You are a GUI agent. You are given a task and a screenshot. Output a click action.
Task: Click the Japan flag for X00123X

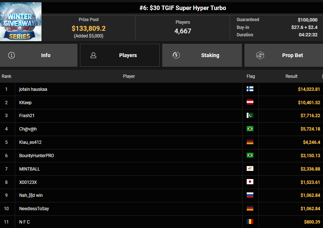(x=250, y=182)
